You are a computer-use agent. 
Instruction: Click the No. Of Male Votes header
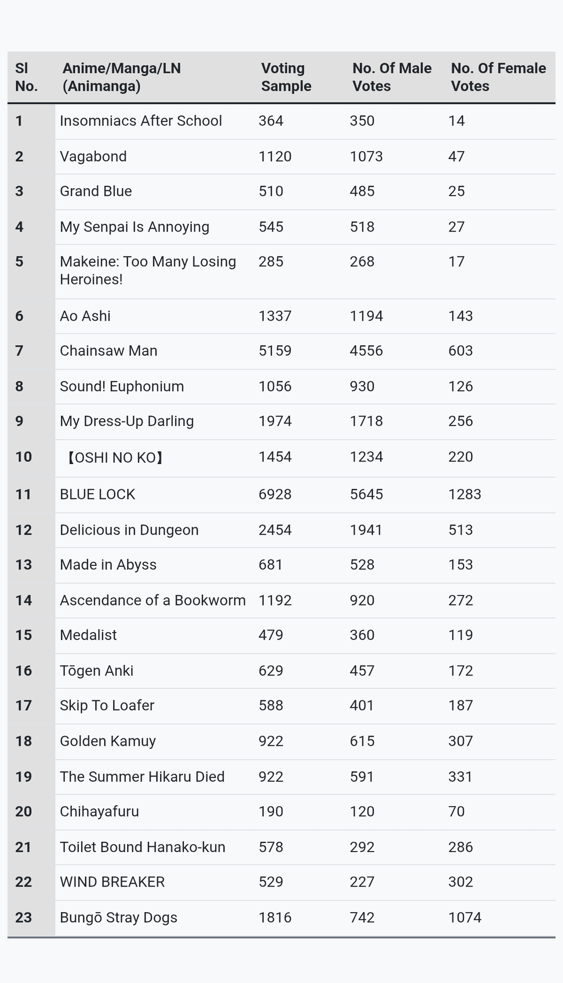point(391,77)
